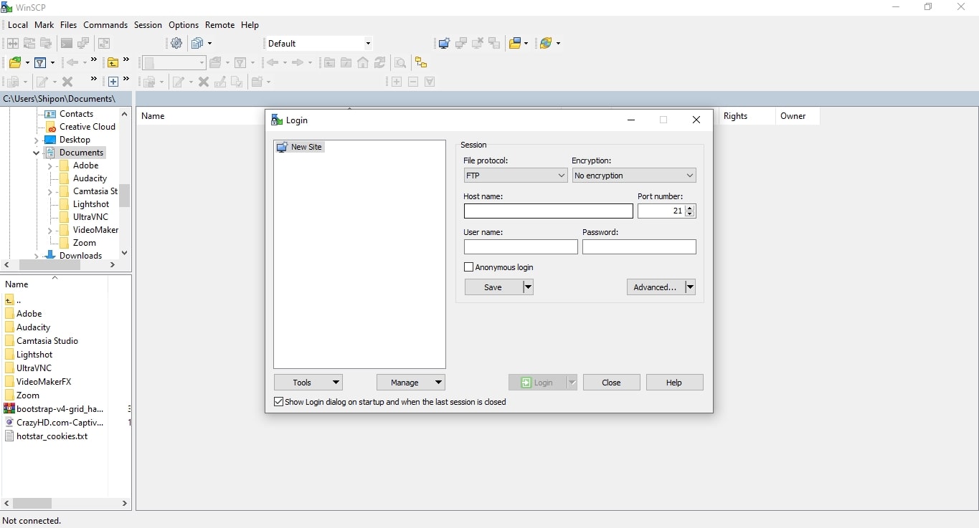The width and height of the screenshot is (979, 528).
Task: Click the remote Unselect Files minus icon
Action: tap(413, 81)
